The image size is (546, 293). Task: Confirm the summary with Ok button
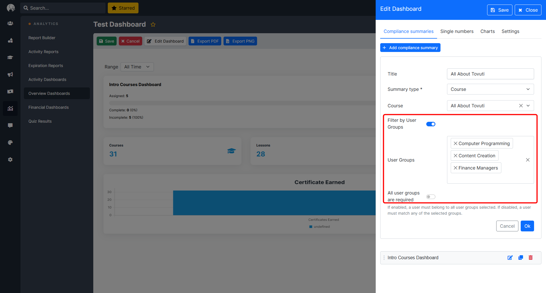pos(527,226)
